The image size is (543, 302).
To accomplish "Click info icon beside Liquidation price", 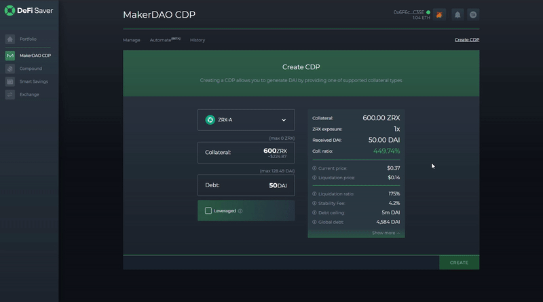I will tap(314, 178).
